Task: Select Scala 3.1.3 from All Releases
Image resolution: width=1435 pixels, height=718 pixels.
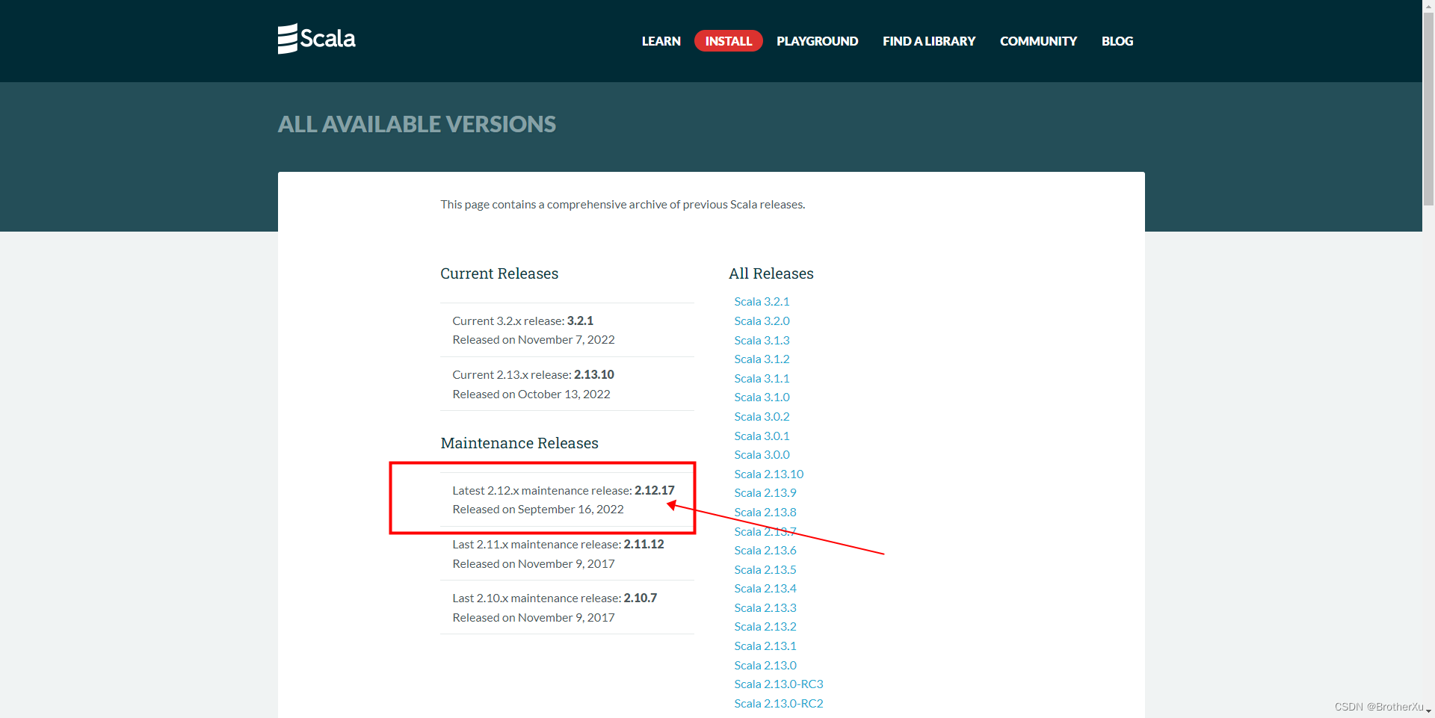Action: coord(762,340)
